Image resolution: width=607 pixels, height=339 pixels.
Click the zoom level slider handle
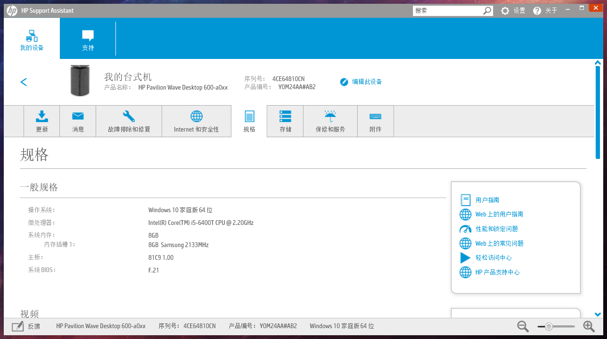[x=549, y=327]
